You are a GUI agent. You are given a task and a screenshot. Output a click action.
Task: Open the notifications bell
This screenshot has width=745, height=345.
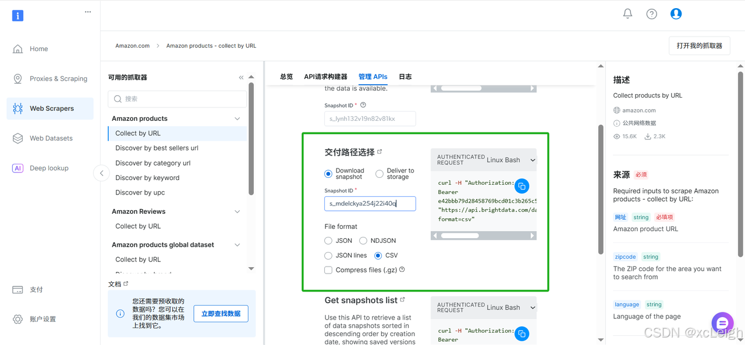(627, 13)
